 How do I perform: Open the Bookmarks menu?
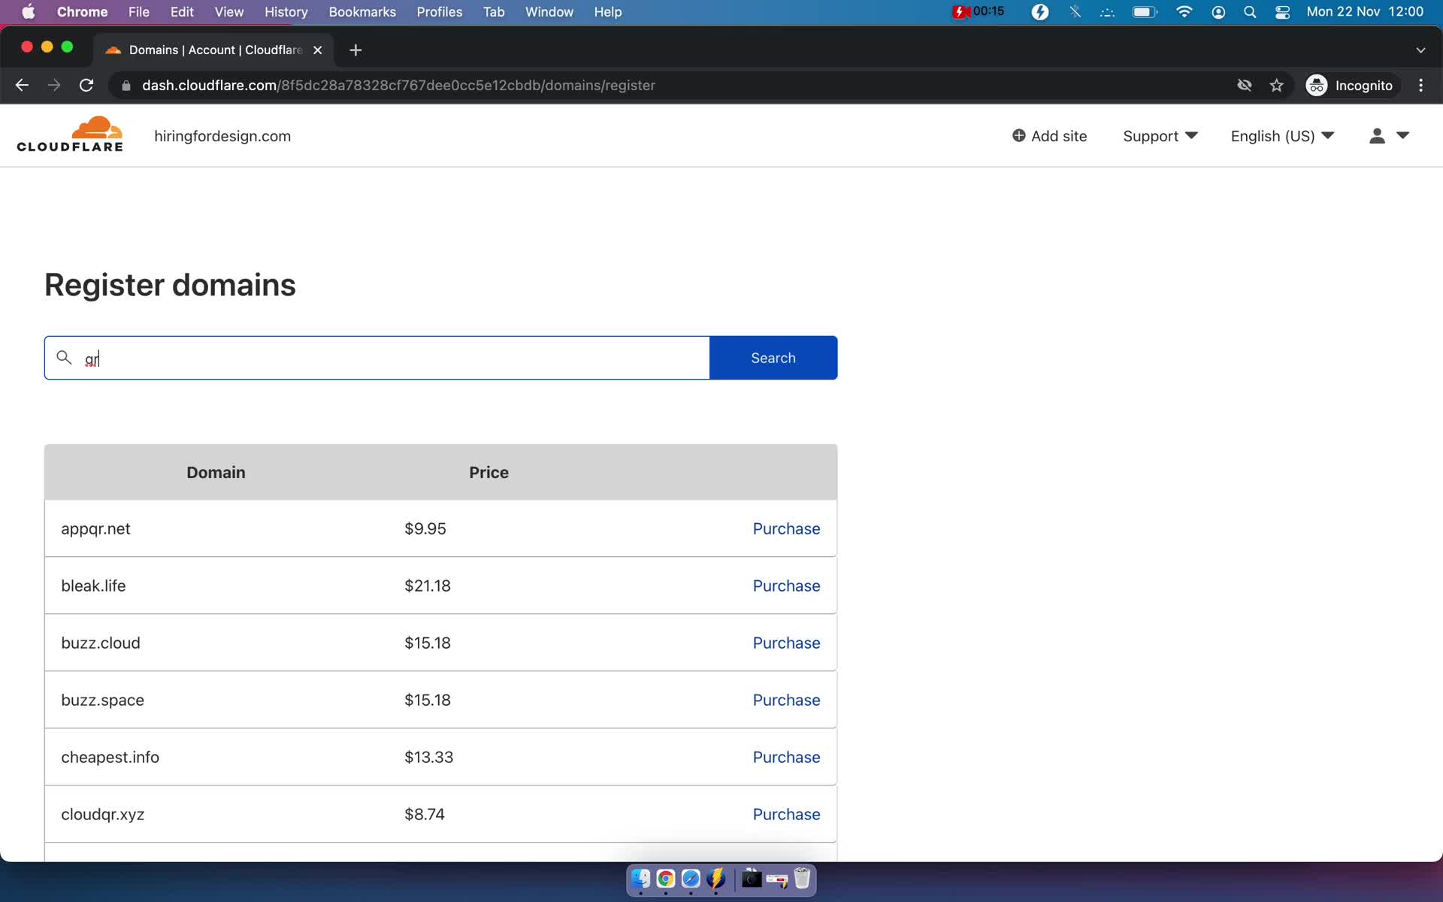pos(362,11)
